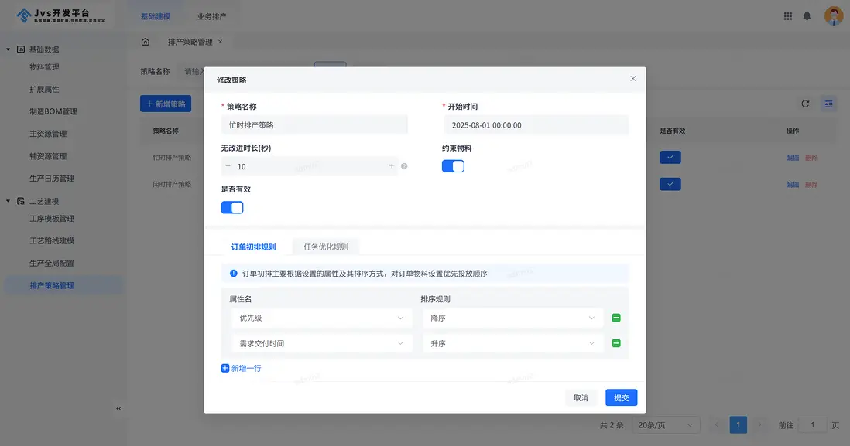The height and width of the screenshot is (446, 850).
Task: Click the info icon in the hint banner
Action: tap(234, 274)
